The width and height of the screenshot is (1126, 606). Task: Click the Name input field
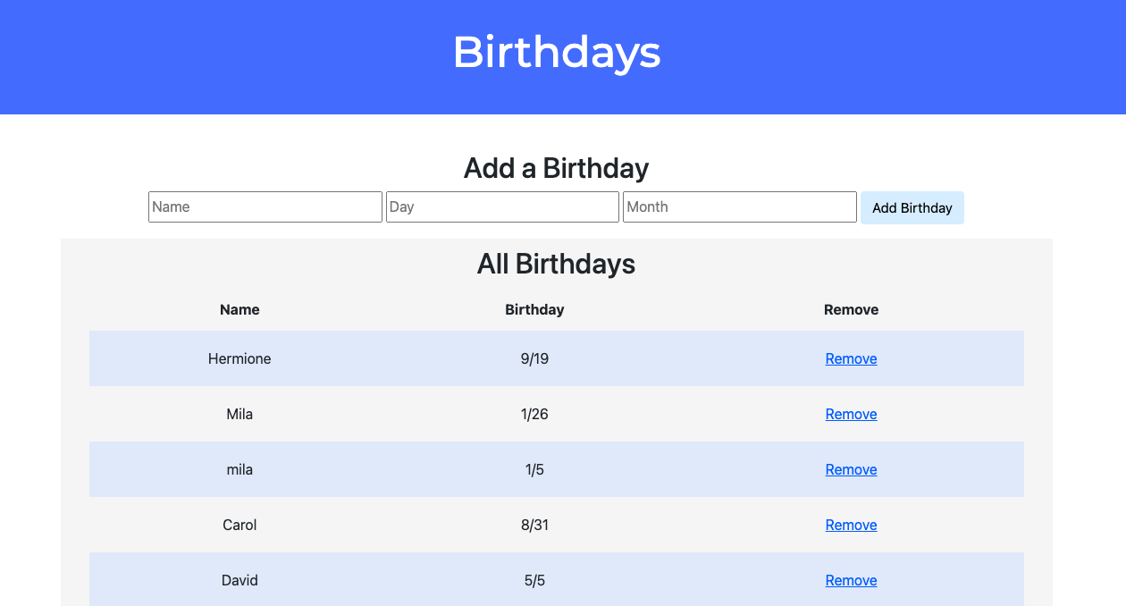[x=265, y=206]
